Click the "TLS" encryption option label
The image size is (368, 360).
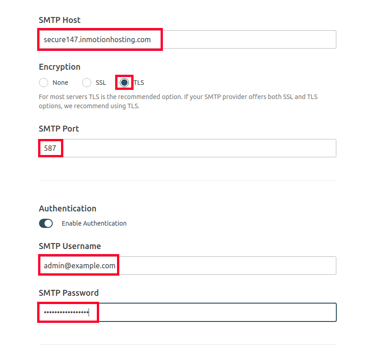click(139, 83)
